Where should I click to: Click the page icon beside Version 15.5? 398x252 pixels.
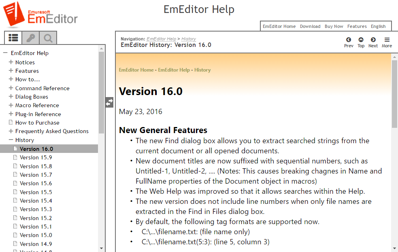tap(15, 192)
